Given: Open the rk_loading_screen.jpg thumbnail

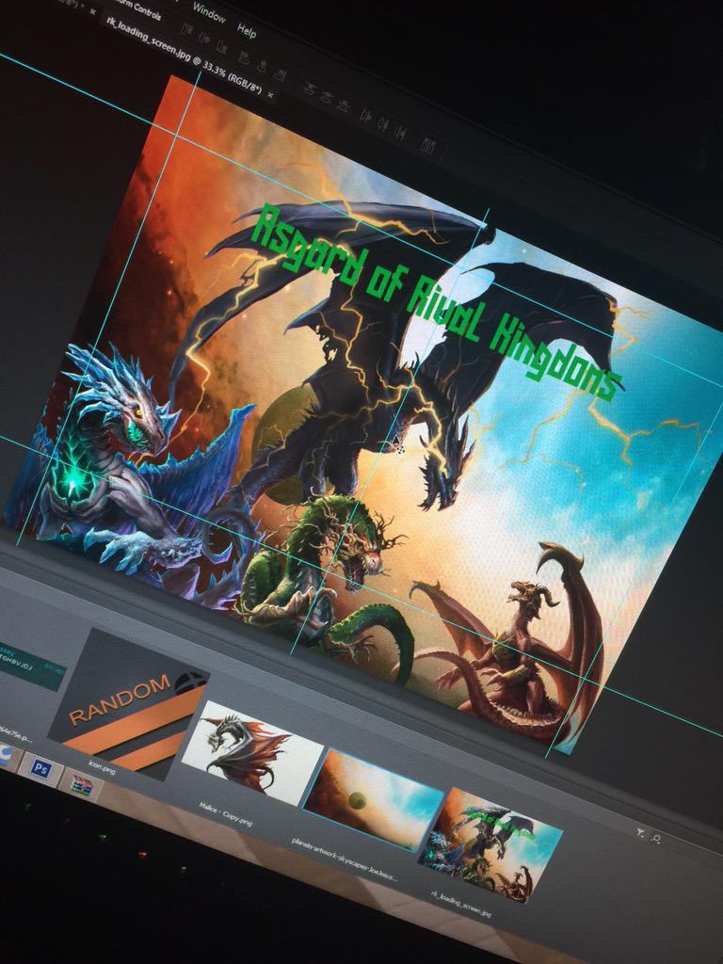Looking at the screenshot, I should pos(490,845).
